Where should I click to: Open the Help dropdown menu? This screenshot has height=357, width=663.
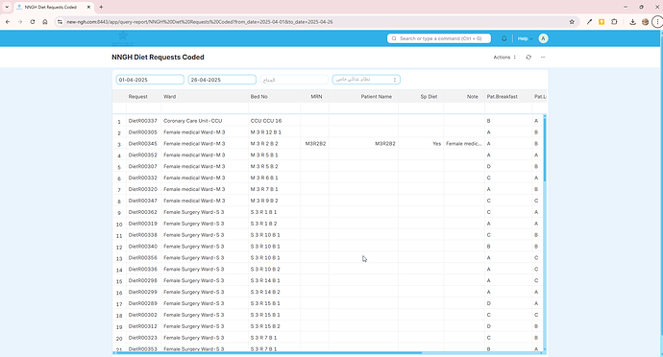[525, 38]
